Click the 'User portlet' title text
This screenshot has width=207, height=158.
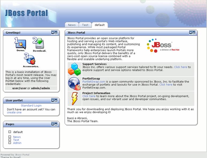pos(14,100)
